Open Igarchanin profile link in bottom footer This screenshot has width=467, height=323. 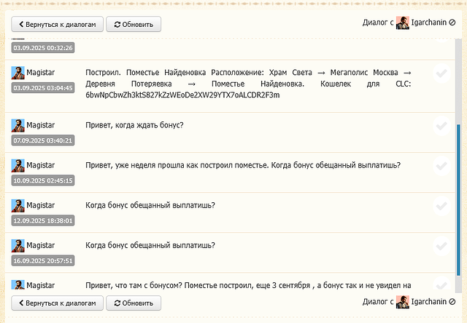(428, 302)
